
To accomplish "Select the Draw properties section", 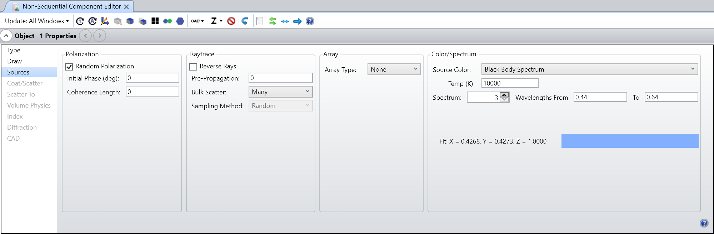I will [x=29, y=61].
